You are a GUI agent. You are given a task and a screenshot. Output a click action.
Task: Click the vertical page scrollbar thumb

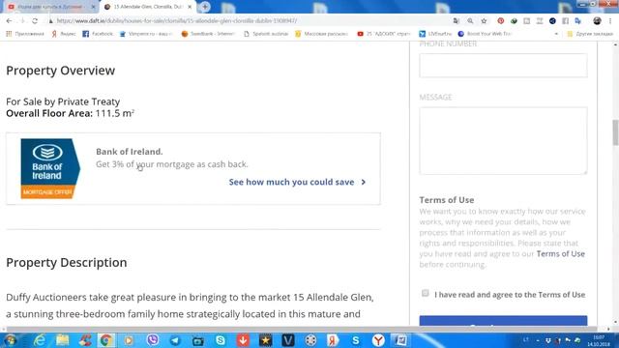615,132
